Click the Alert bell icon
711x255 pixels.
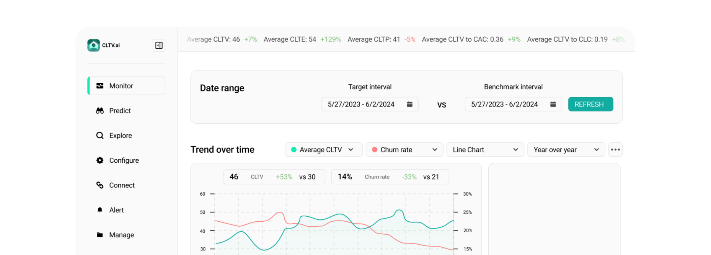coord(100,210)
